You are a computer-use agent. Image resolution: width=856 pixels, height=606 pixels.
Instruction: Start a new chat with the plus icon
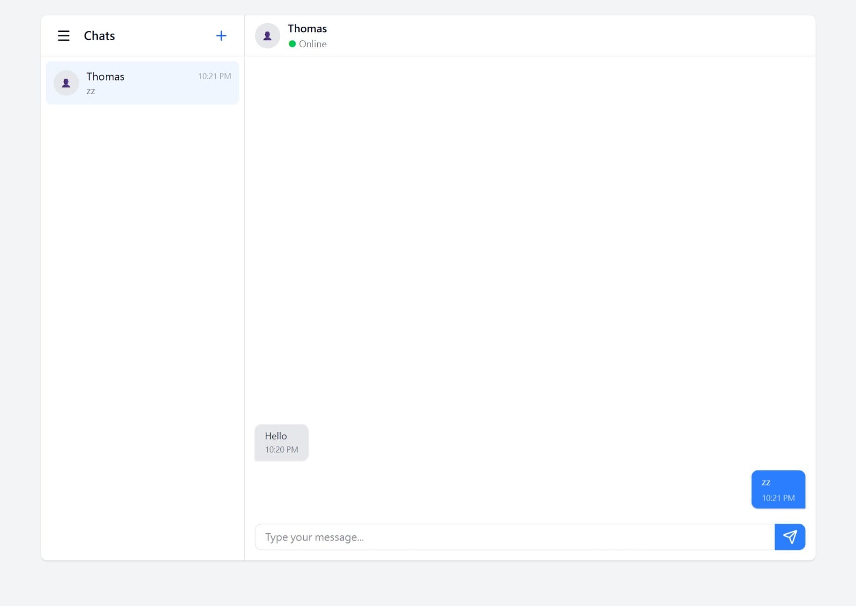(221, 35)
